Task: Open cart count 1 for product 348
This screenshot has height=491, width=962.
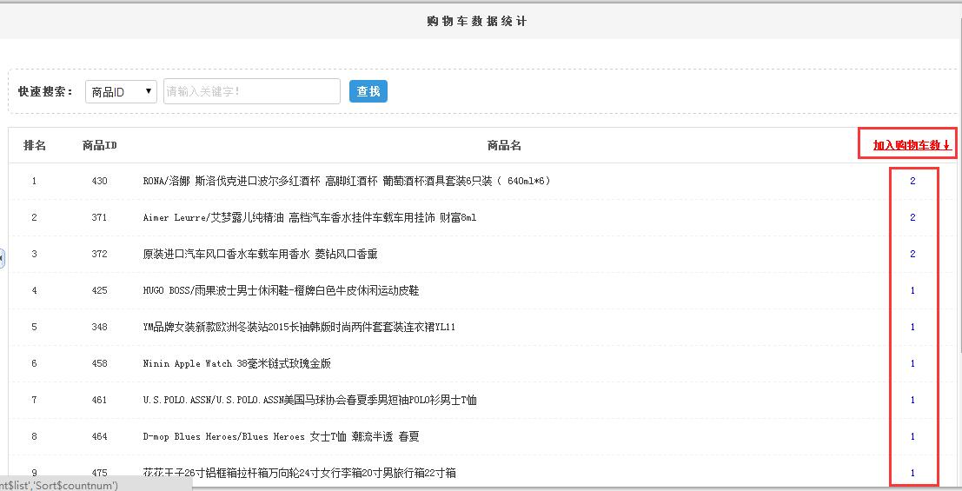Action: (x=913, y=327)
